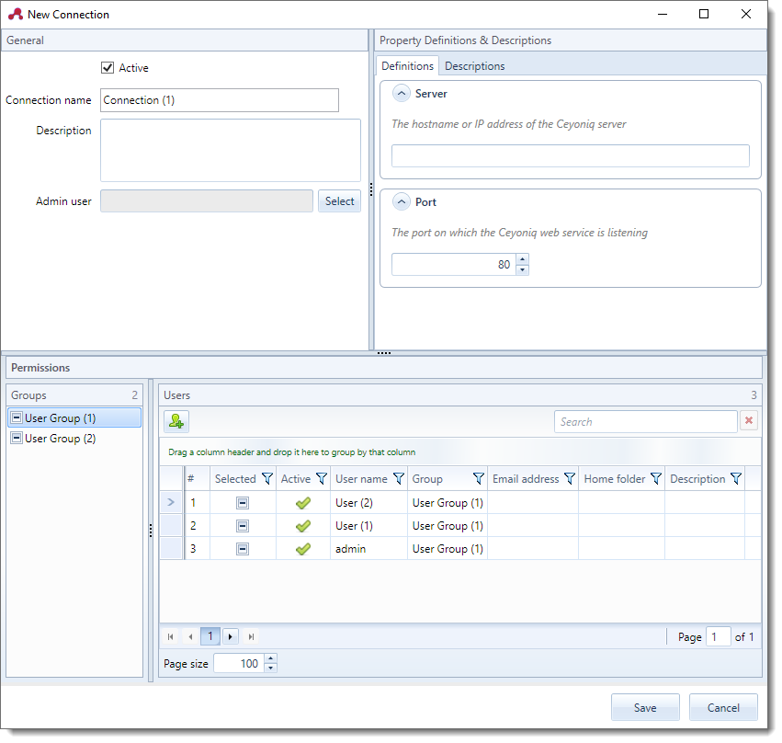Viewport: 782px width, 743px height.
Task: Select the Definitions tab
Action: [407, 66]
